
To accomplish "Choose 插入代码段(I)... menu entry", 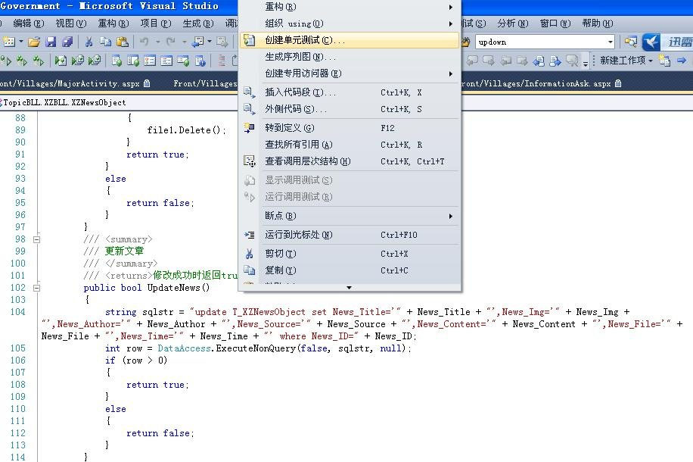I will point(350,92).
